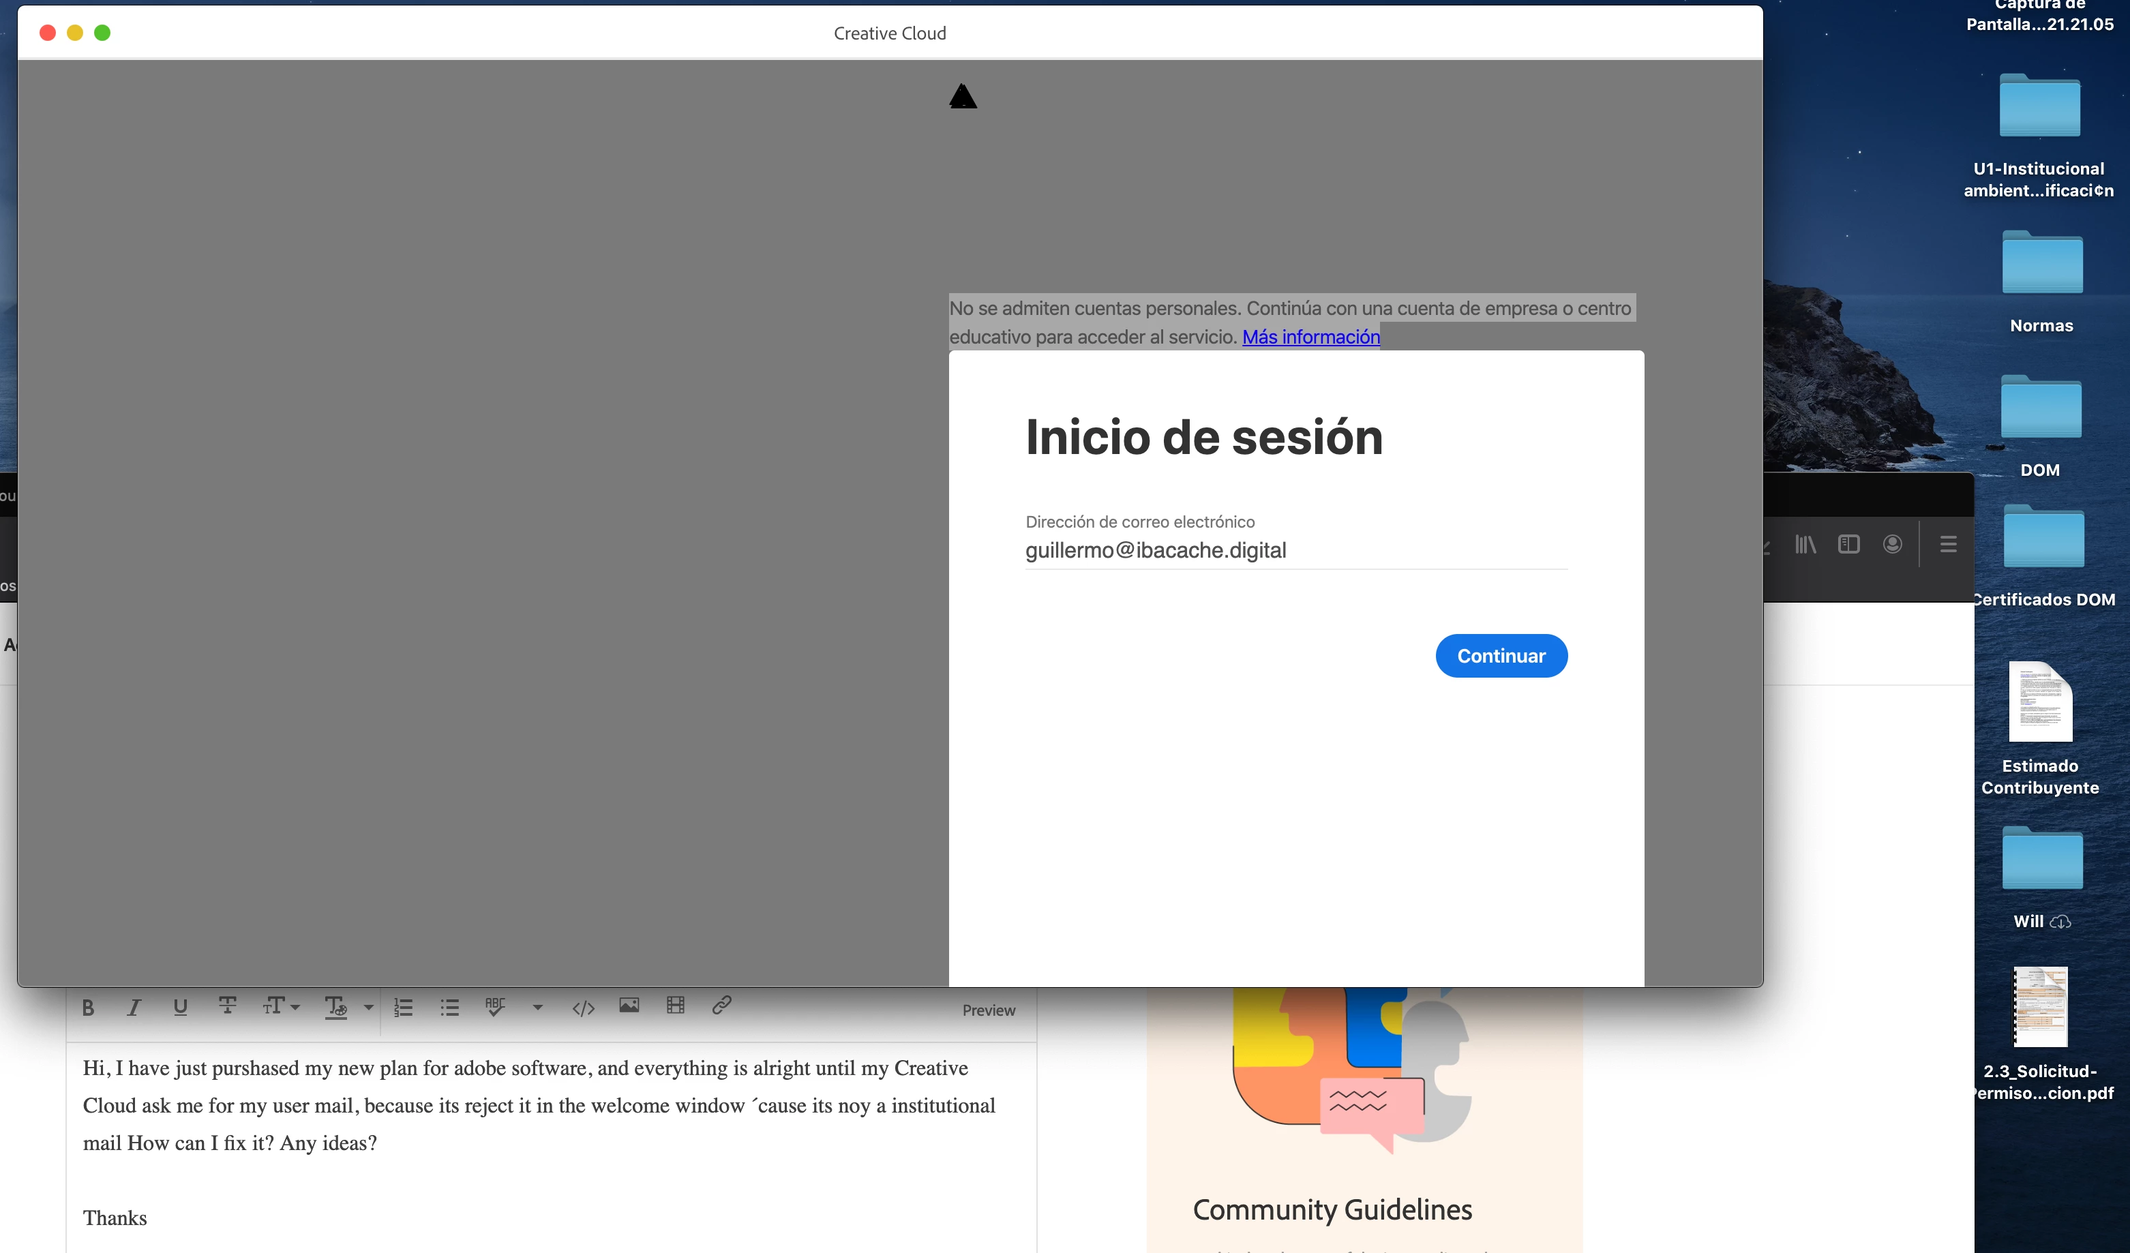The width and height of the screenshot is (2130, 1253).
Task: Insert a code sample block
Action: [583, 1008]
